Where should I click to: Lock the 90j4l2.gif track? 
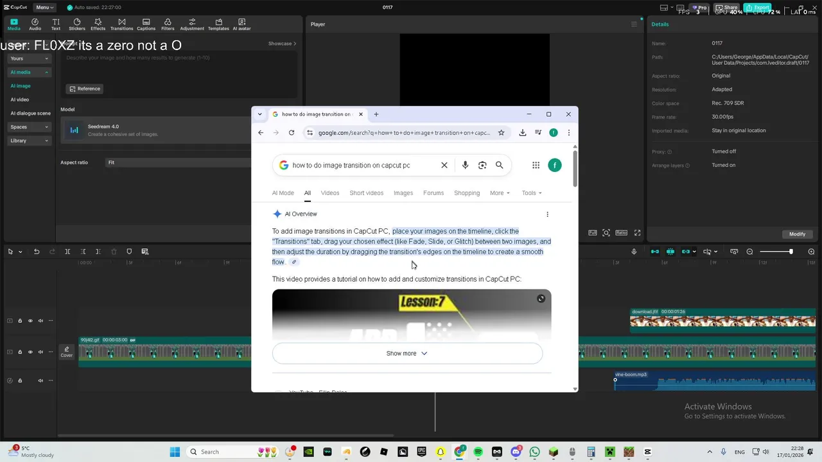coord(20,352)
